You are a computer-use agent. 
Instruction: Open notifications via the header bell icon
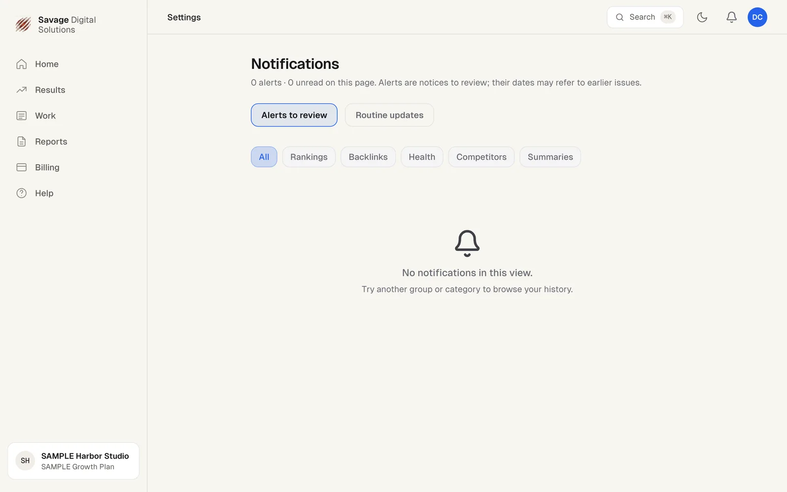(731, 17)
